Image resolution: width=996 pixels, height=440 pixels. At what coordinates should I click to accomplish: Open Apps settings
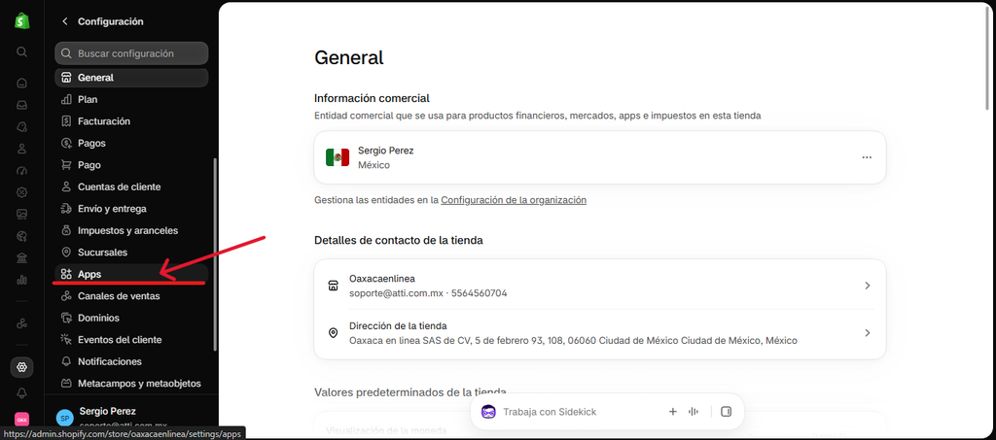(x=131, y=275)
